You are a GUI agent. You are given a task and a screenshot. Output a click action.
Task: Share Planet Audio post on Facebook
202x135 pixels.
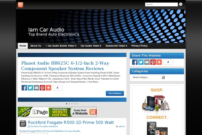24,88
